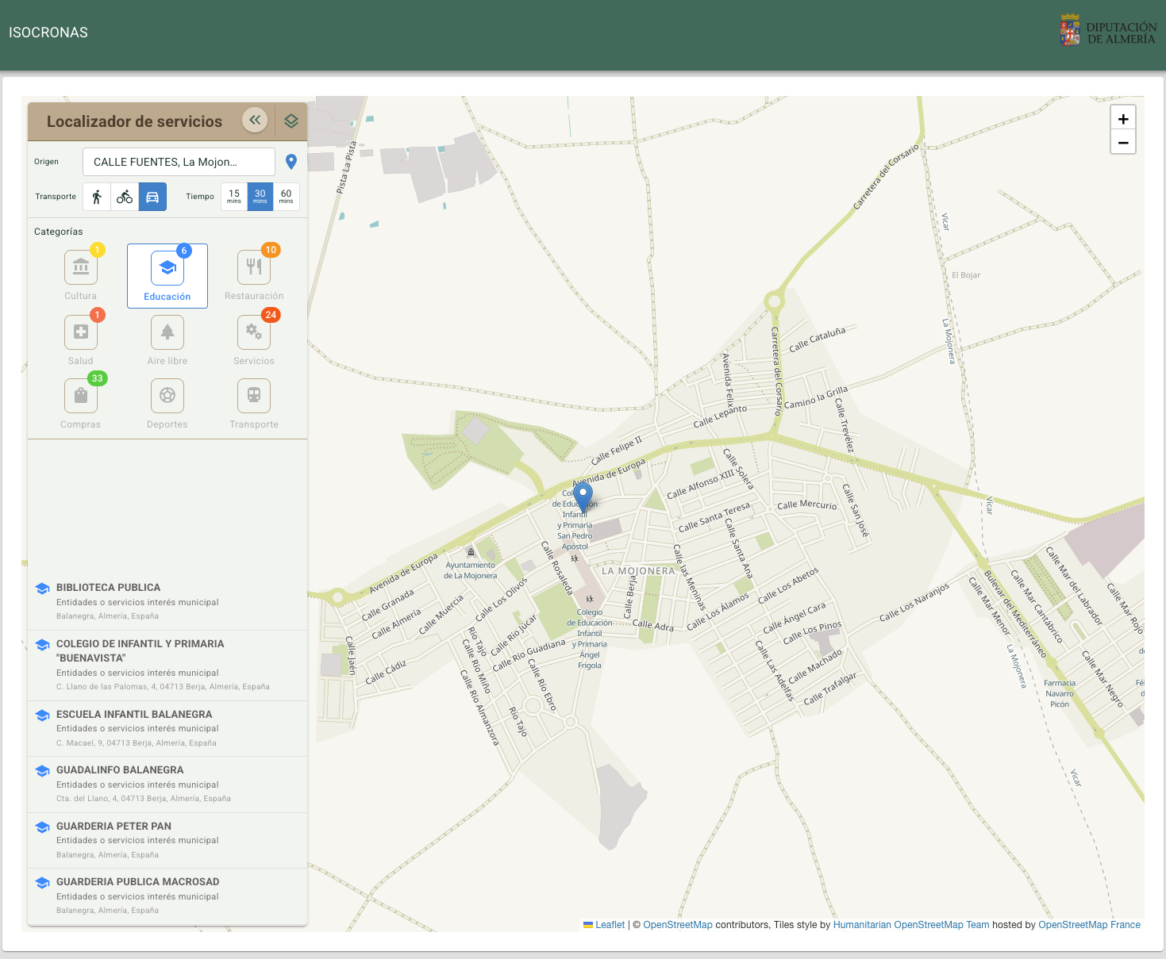This screenshot has height=959, width=1166.
Task: Select the Restauración category icon
Action: click(254, 267)
